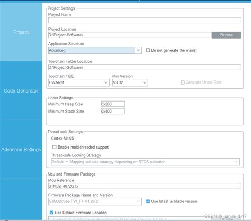Image resolution: width=251 pixels, height=221 pixels.
Task: Open the Min Version V8.32 dropdown
Action: [130, 82]
